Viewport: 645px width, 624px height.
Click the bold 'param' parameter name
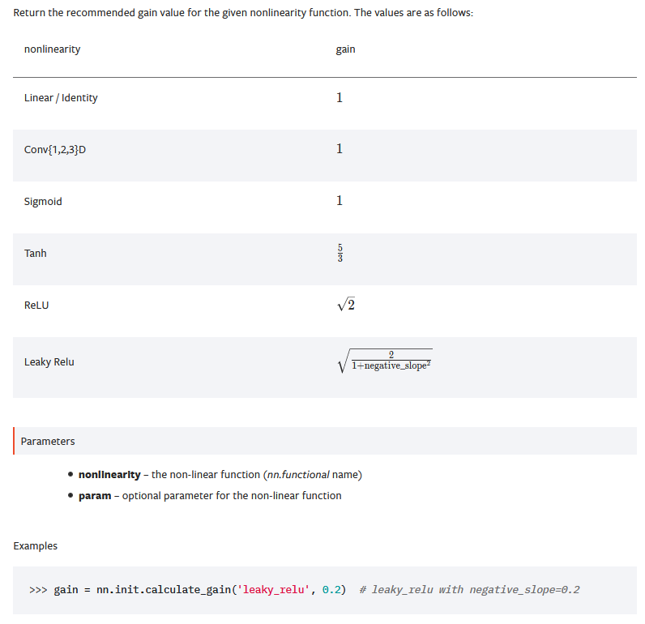pyautogui.click(x=95, y=496)
